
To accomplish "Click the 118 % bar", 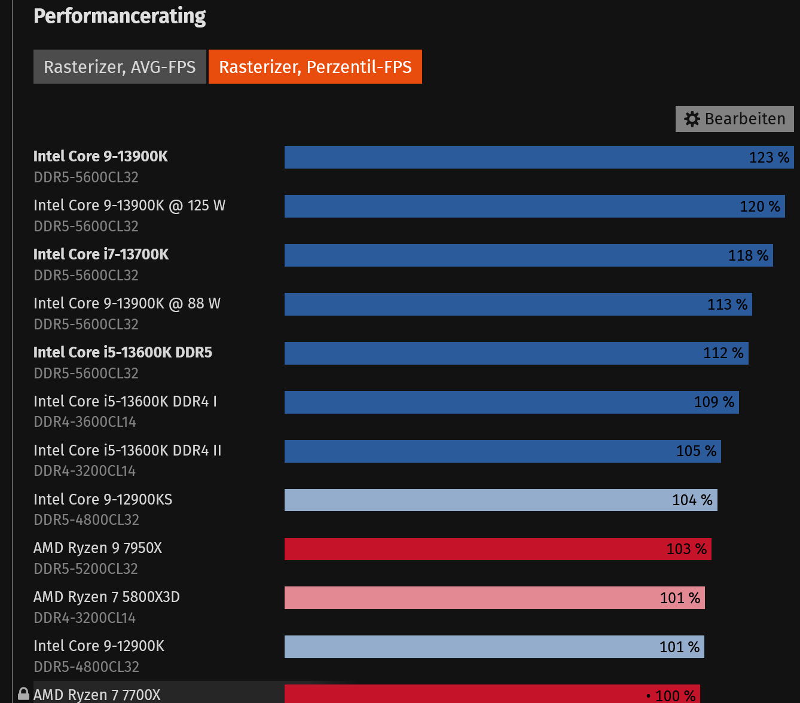I will pos(529,255).
